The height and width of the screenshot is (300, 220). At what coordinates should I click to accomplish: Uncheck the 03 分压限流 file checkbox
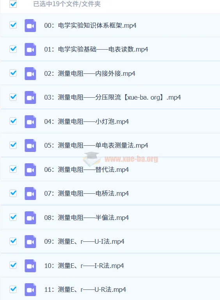click(x=13, y=97)
